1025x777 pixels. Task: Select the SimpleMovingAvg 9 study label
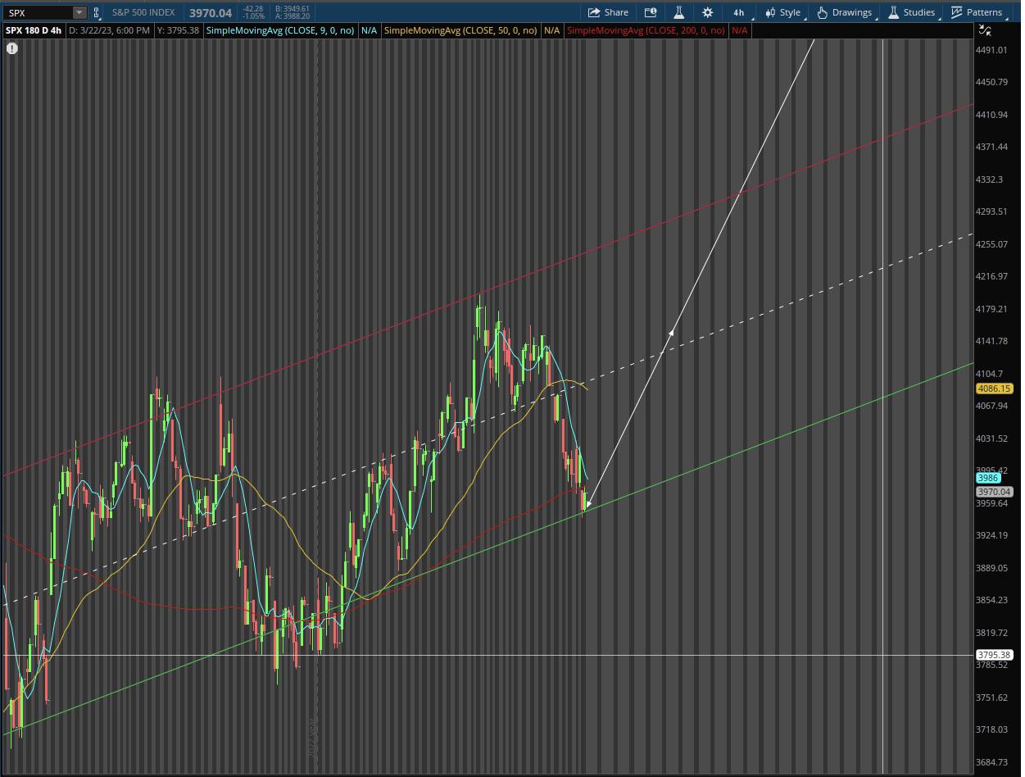pos(280,30)
